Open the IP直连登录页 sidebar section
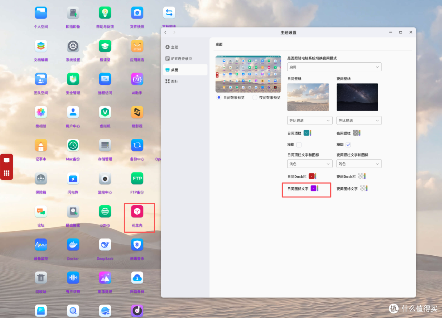442x318 pixels. coord(185,59)
